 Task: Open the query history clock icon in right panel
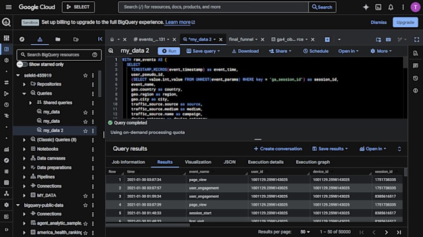pos(416,78)
